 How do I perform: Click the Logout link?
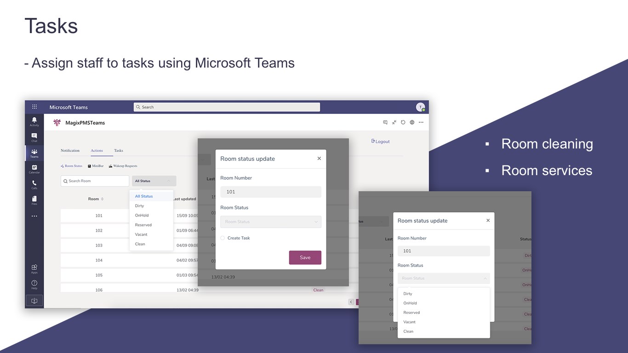tap(381, 142)
